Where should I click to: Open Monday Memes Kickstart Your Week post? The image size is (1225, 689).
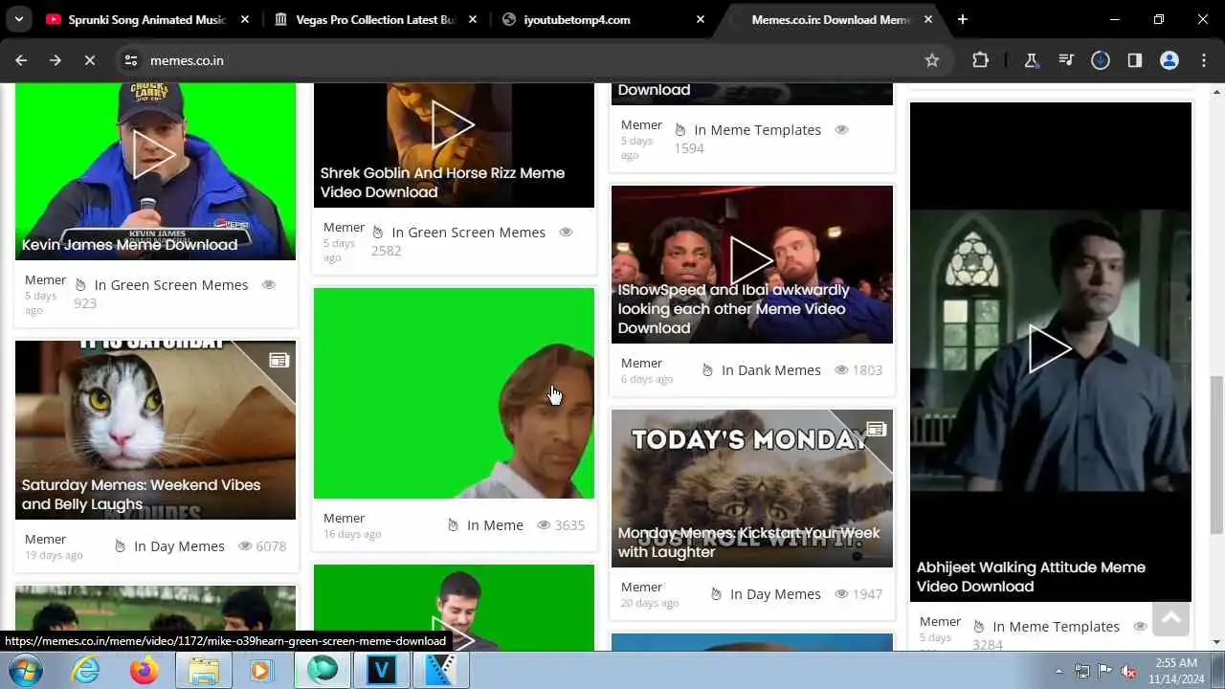(x=748, y=543)
